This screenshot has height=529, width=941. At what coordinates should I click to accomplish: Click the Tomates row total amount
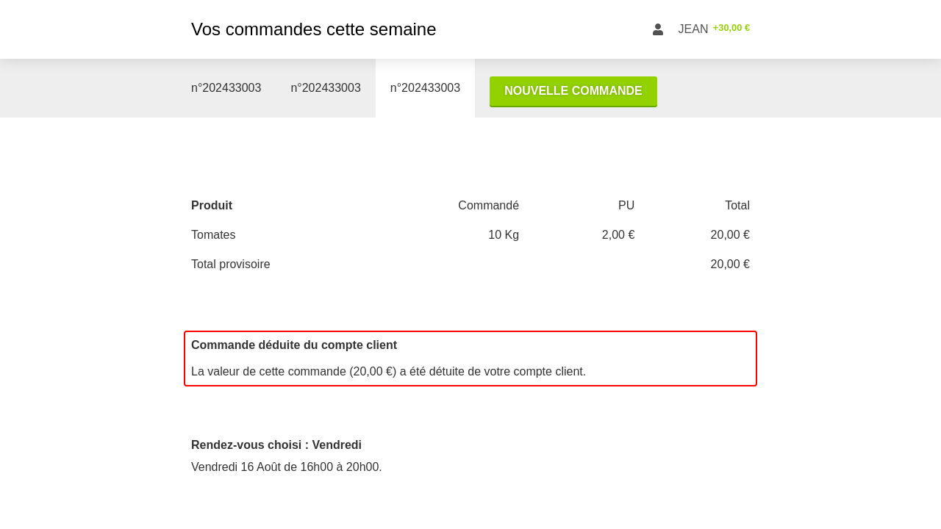tap(729, 235)
